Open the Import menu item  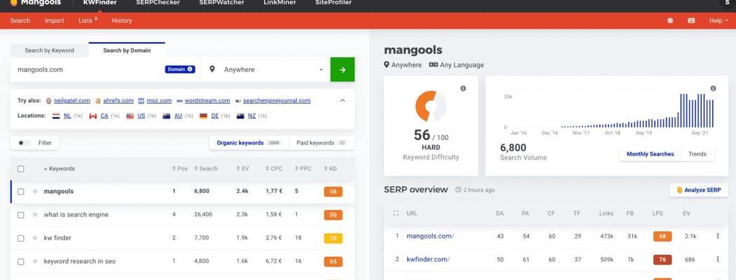coord(55,20)
